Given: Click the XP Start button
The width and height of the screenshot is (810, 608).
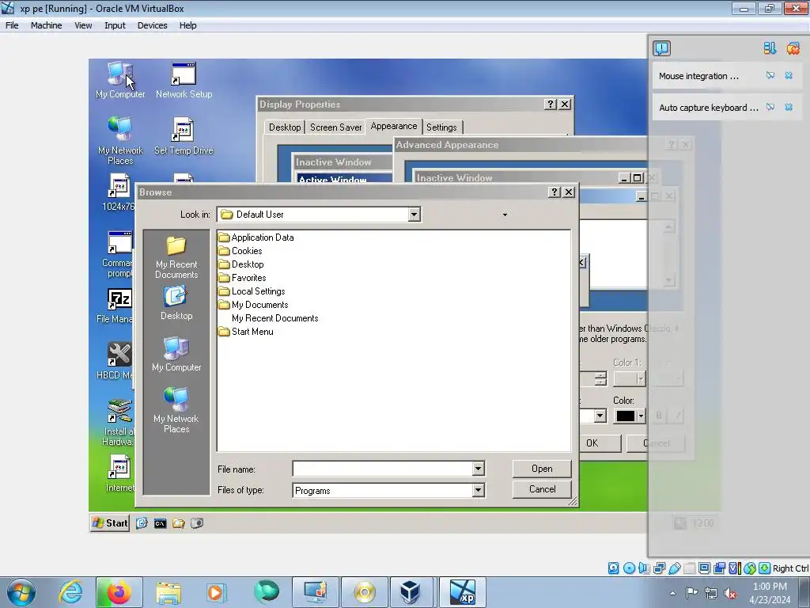Looking at the screenshot, I should tap(110, 523).
